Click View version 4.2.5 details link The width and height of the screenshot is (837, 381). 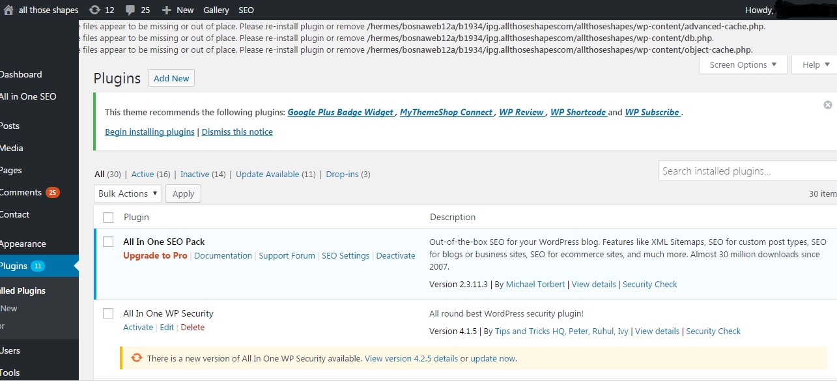pyautogui.click(x=411, y=358)
